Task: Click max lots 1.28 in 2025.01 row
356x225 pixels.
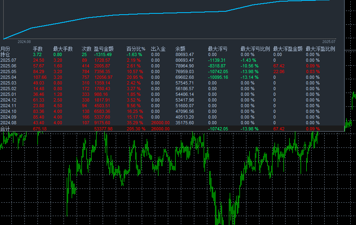Action: coord(58,94)
